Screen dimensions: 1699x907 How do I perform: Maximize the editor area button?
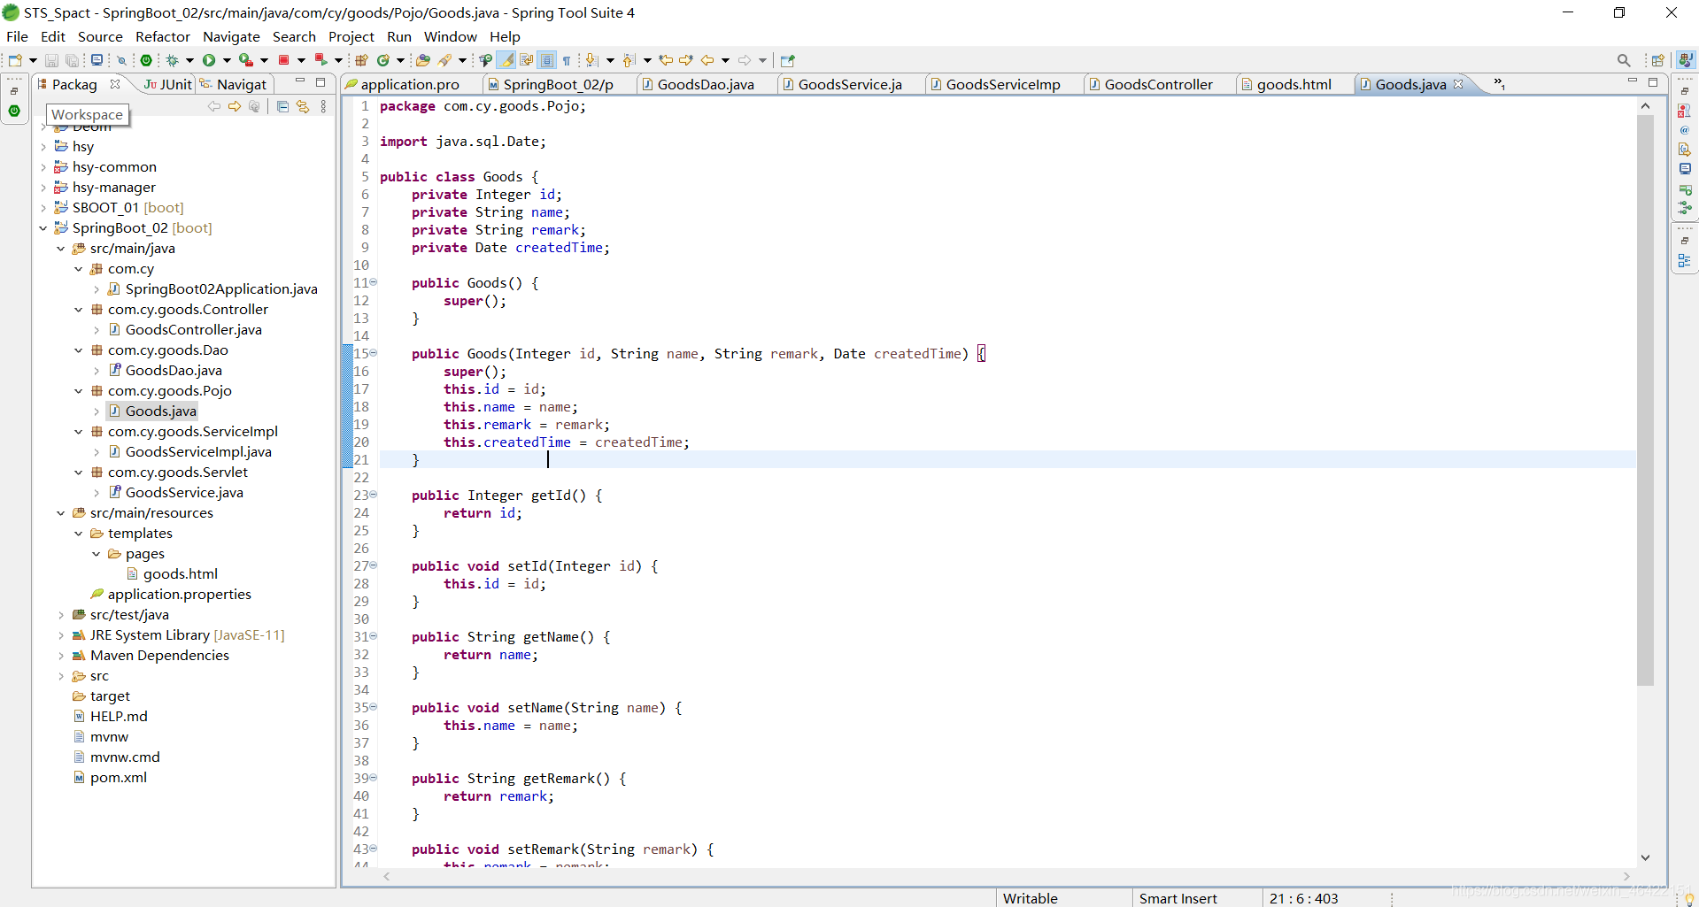coord(1652,82)
